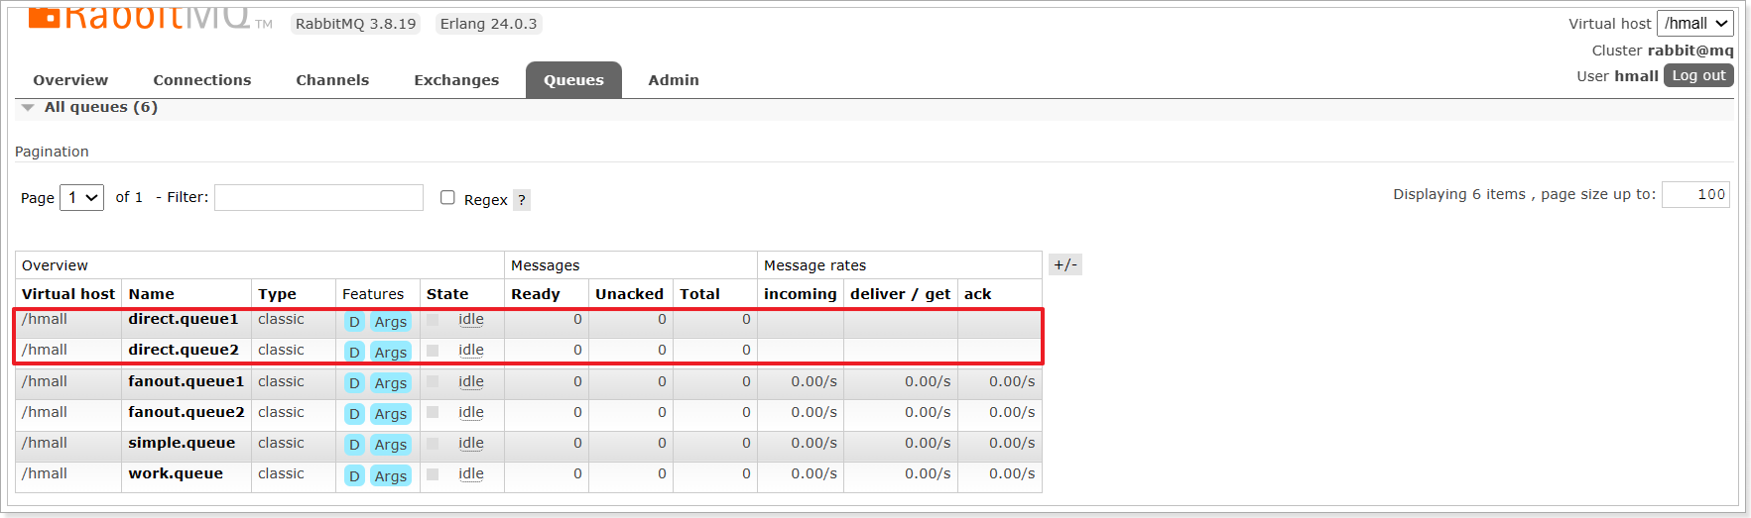Focus the Filter text field

(x=318, y=198)
